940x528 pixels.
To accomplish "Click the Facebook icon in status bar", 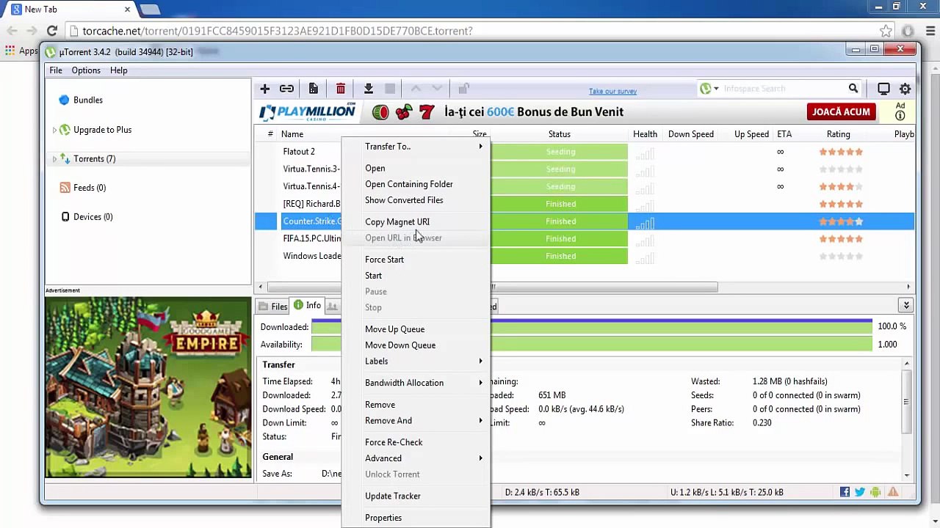I will [x=845, y=492].
